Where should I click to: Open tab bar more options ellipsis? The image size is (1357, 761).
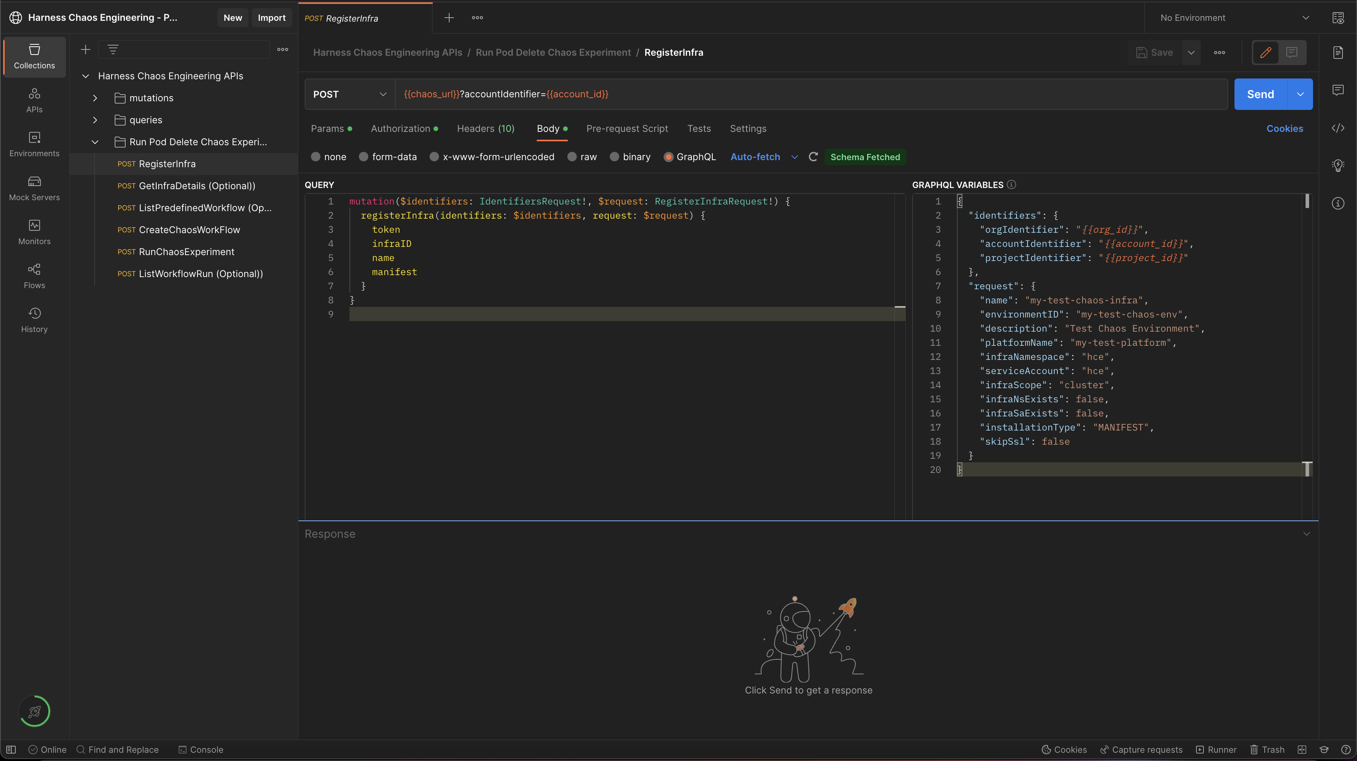[477, 18]
